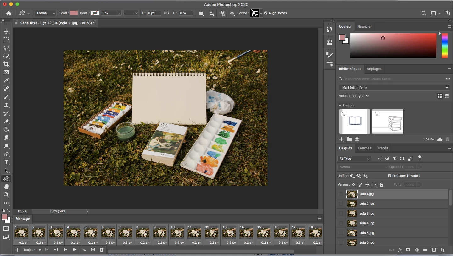
Task: Select the Hand tool
Action: coord(6,187)
